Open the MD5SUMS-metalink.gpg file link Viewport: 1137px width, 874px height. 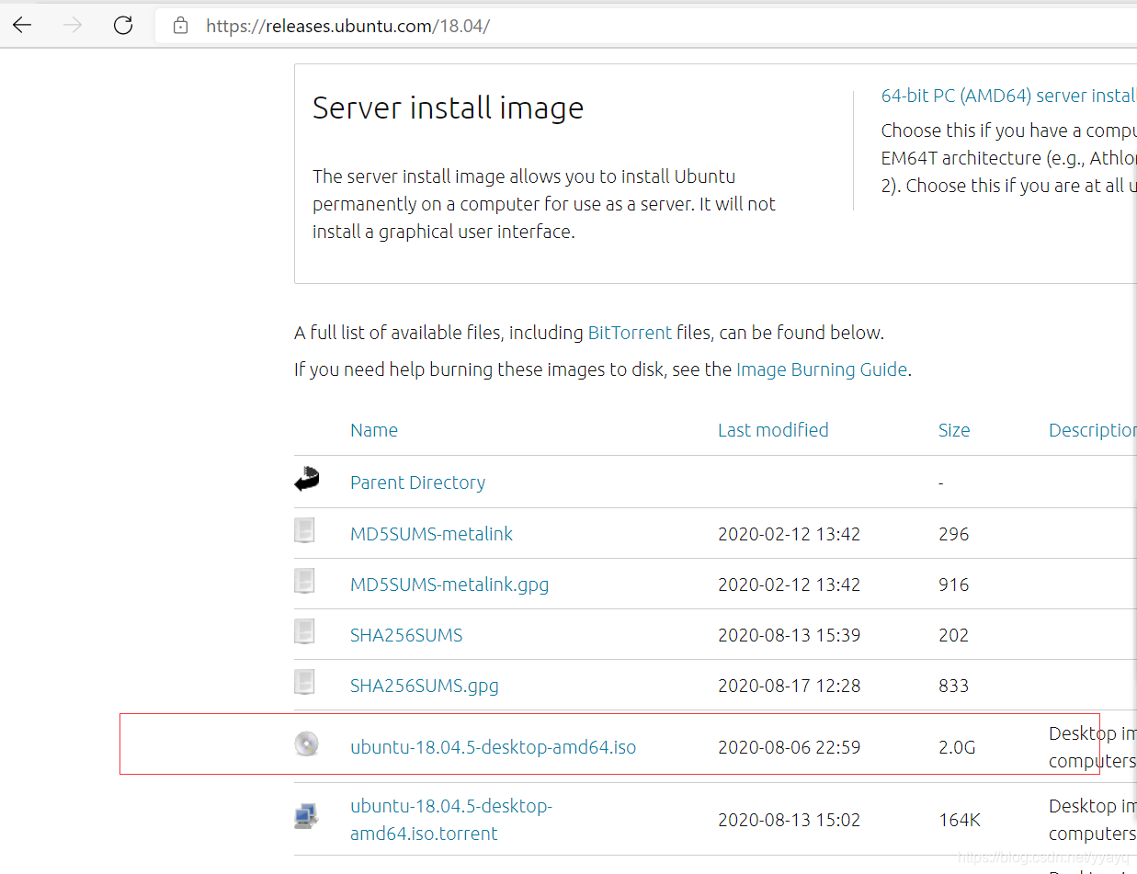[x=449, y=585]
